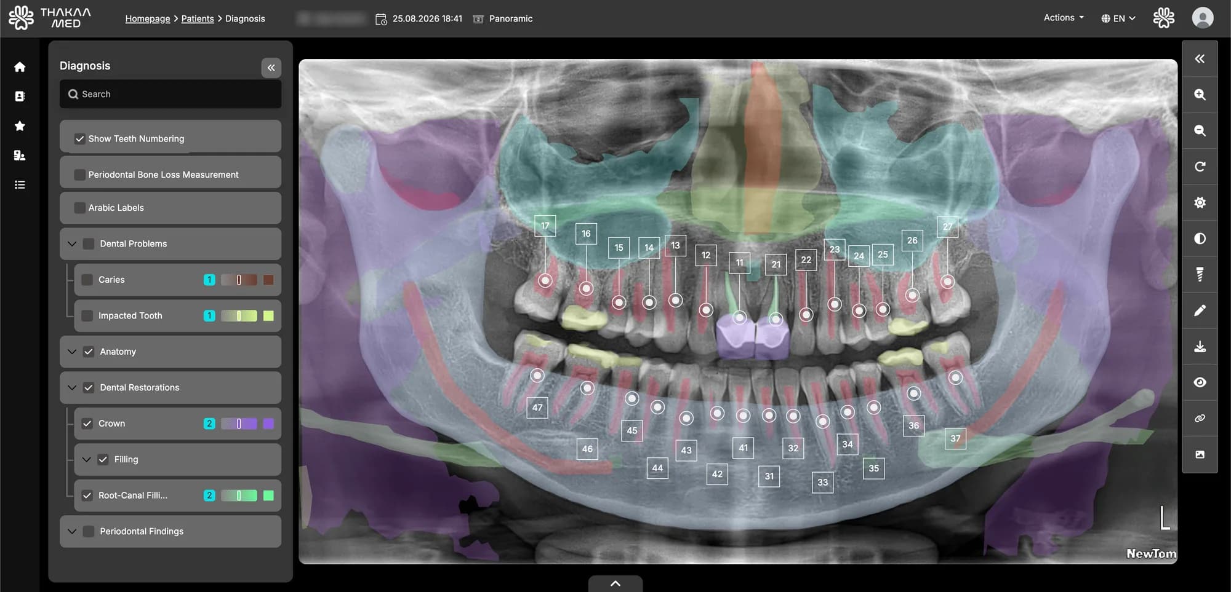Download the X-ray image
This screenshot has width=1231, height=592.
coord(1200,347)
